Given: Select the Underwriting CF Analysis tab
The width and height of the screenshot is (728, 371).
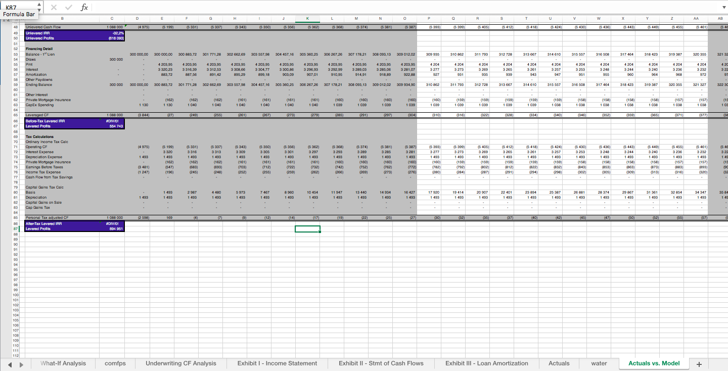Looking at the screenshot, I should pos(181,363).
